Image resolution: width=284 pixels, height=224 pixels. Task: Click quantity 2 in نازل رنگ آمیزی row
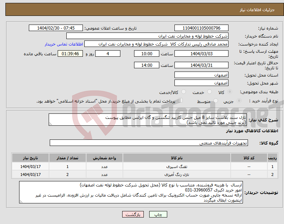(x=67, y=175)
